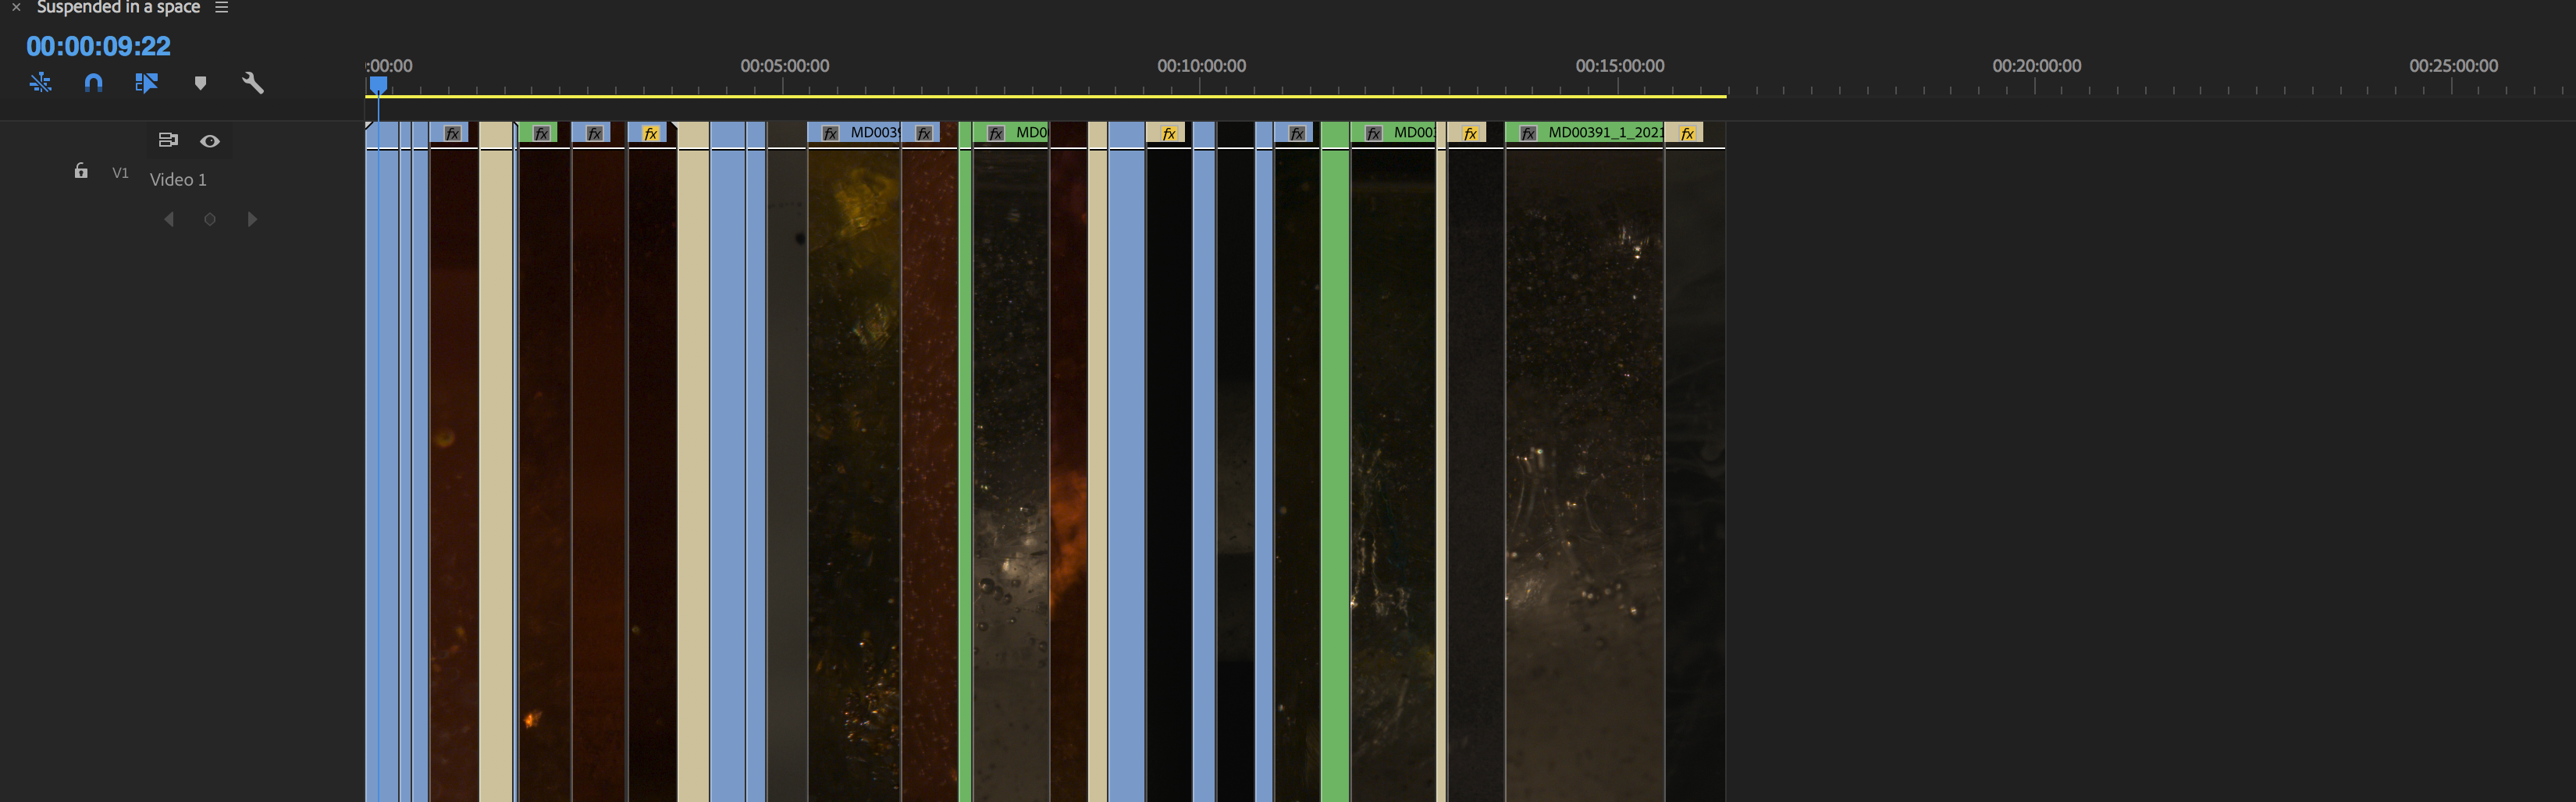The height and width of the screenshot is (802, 2576).
Task: Click the next keyframe arrow
Action: click(x=252, y=219)
